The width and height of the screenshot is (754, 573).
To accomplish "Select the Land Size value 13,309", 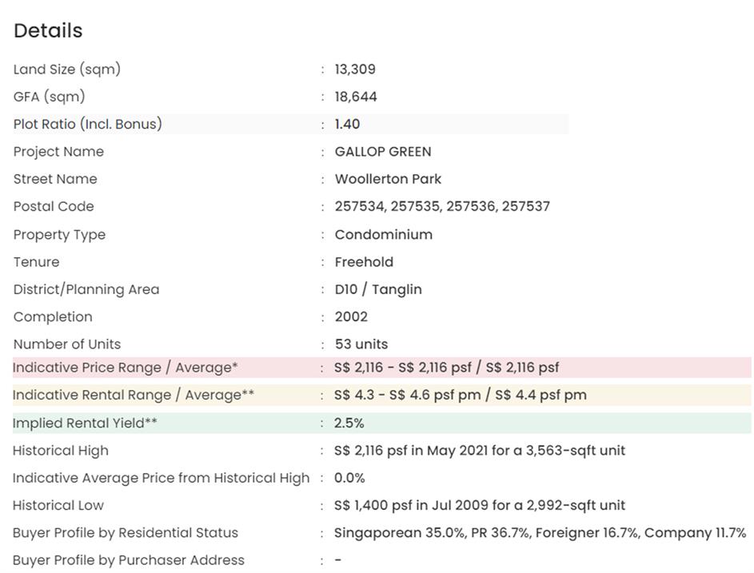I will [x=355, y=70].
